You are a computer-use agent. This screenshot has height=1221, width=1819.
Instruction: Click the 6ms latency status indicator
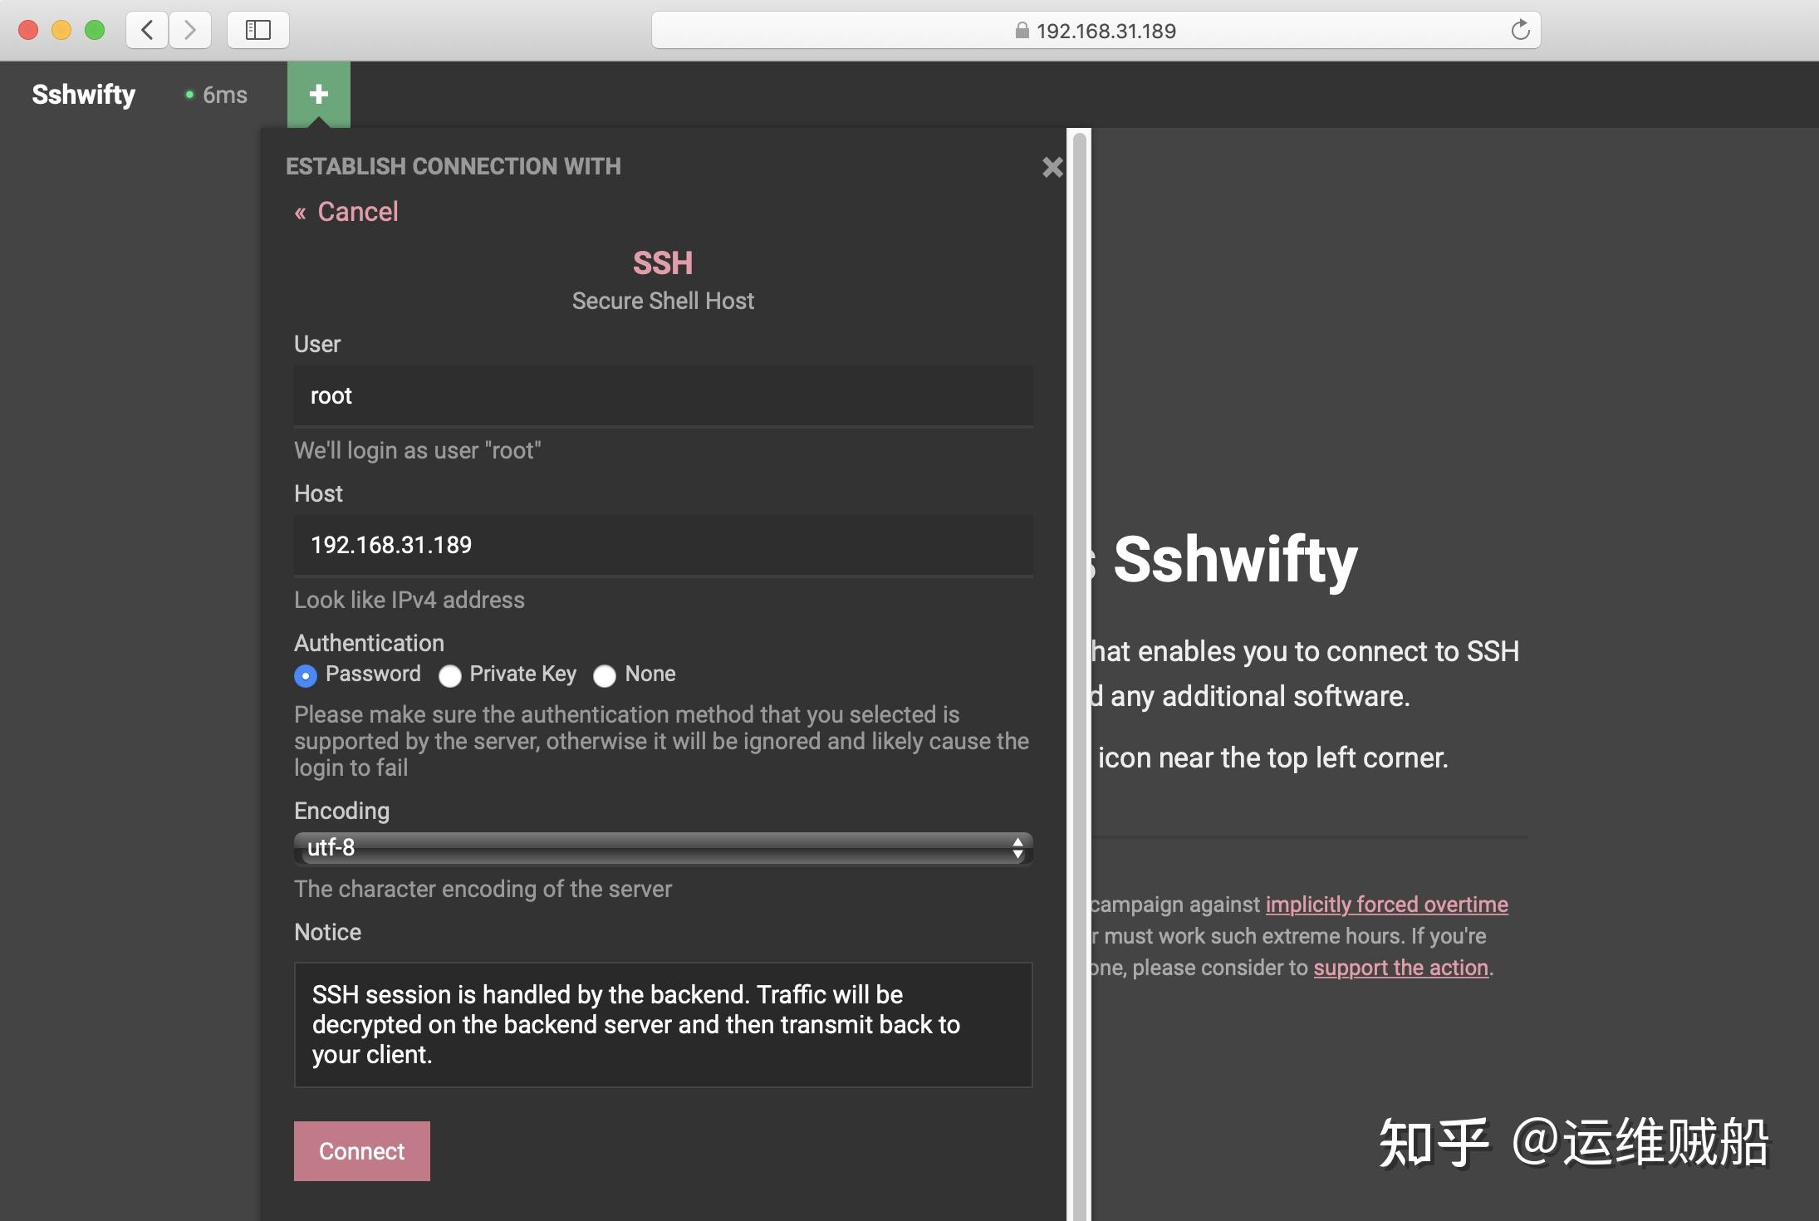click(216, 95)
